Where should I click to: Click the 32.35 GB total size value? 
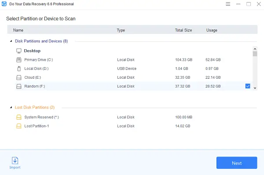pos(183,77)
